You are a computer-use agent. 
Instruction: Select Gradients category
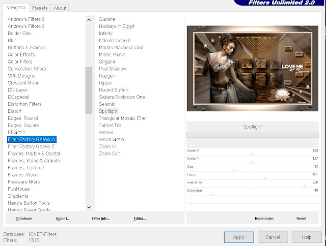click(18, 196)
